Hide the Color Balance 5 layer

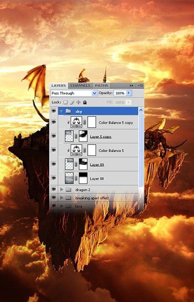pyautogui.click(x=54, y=150)
